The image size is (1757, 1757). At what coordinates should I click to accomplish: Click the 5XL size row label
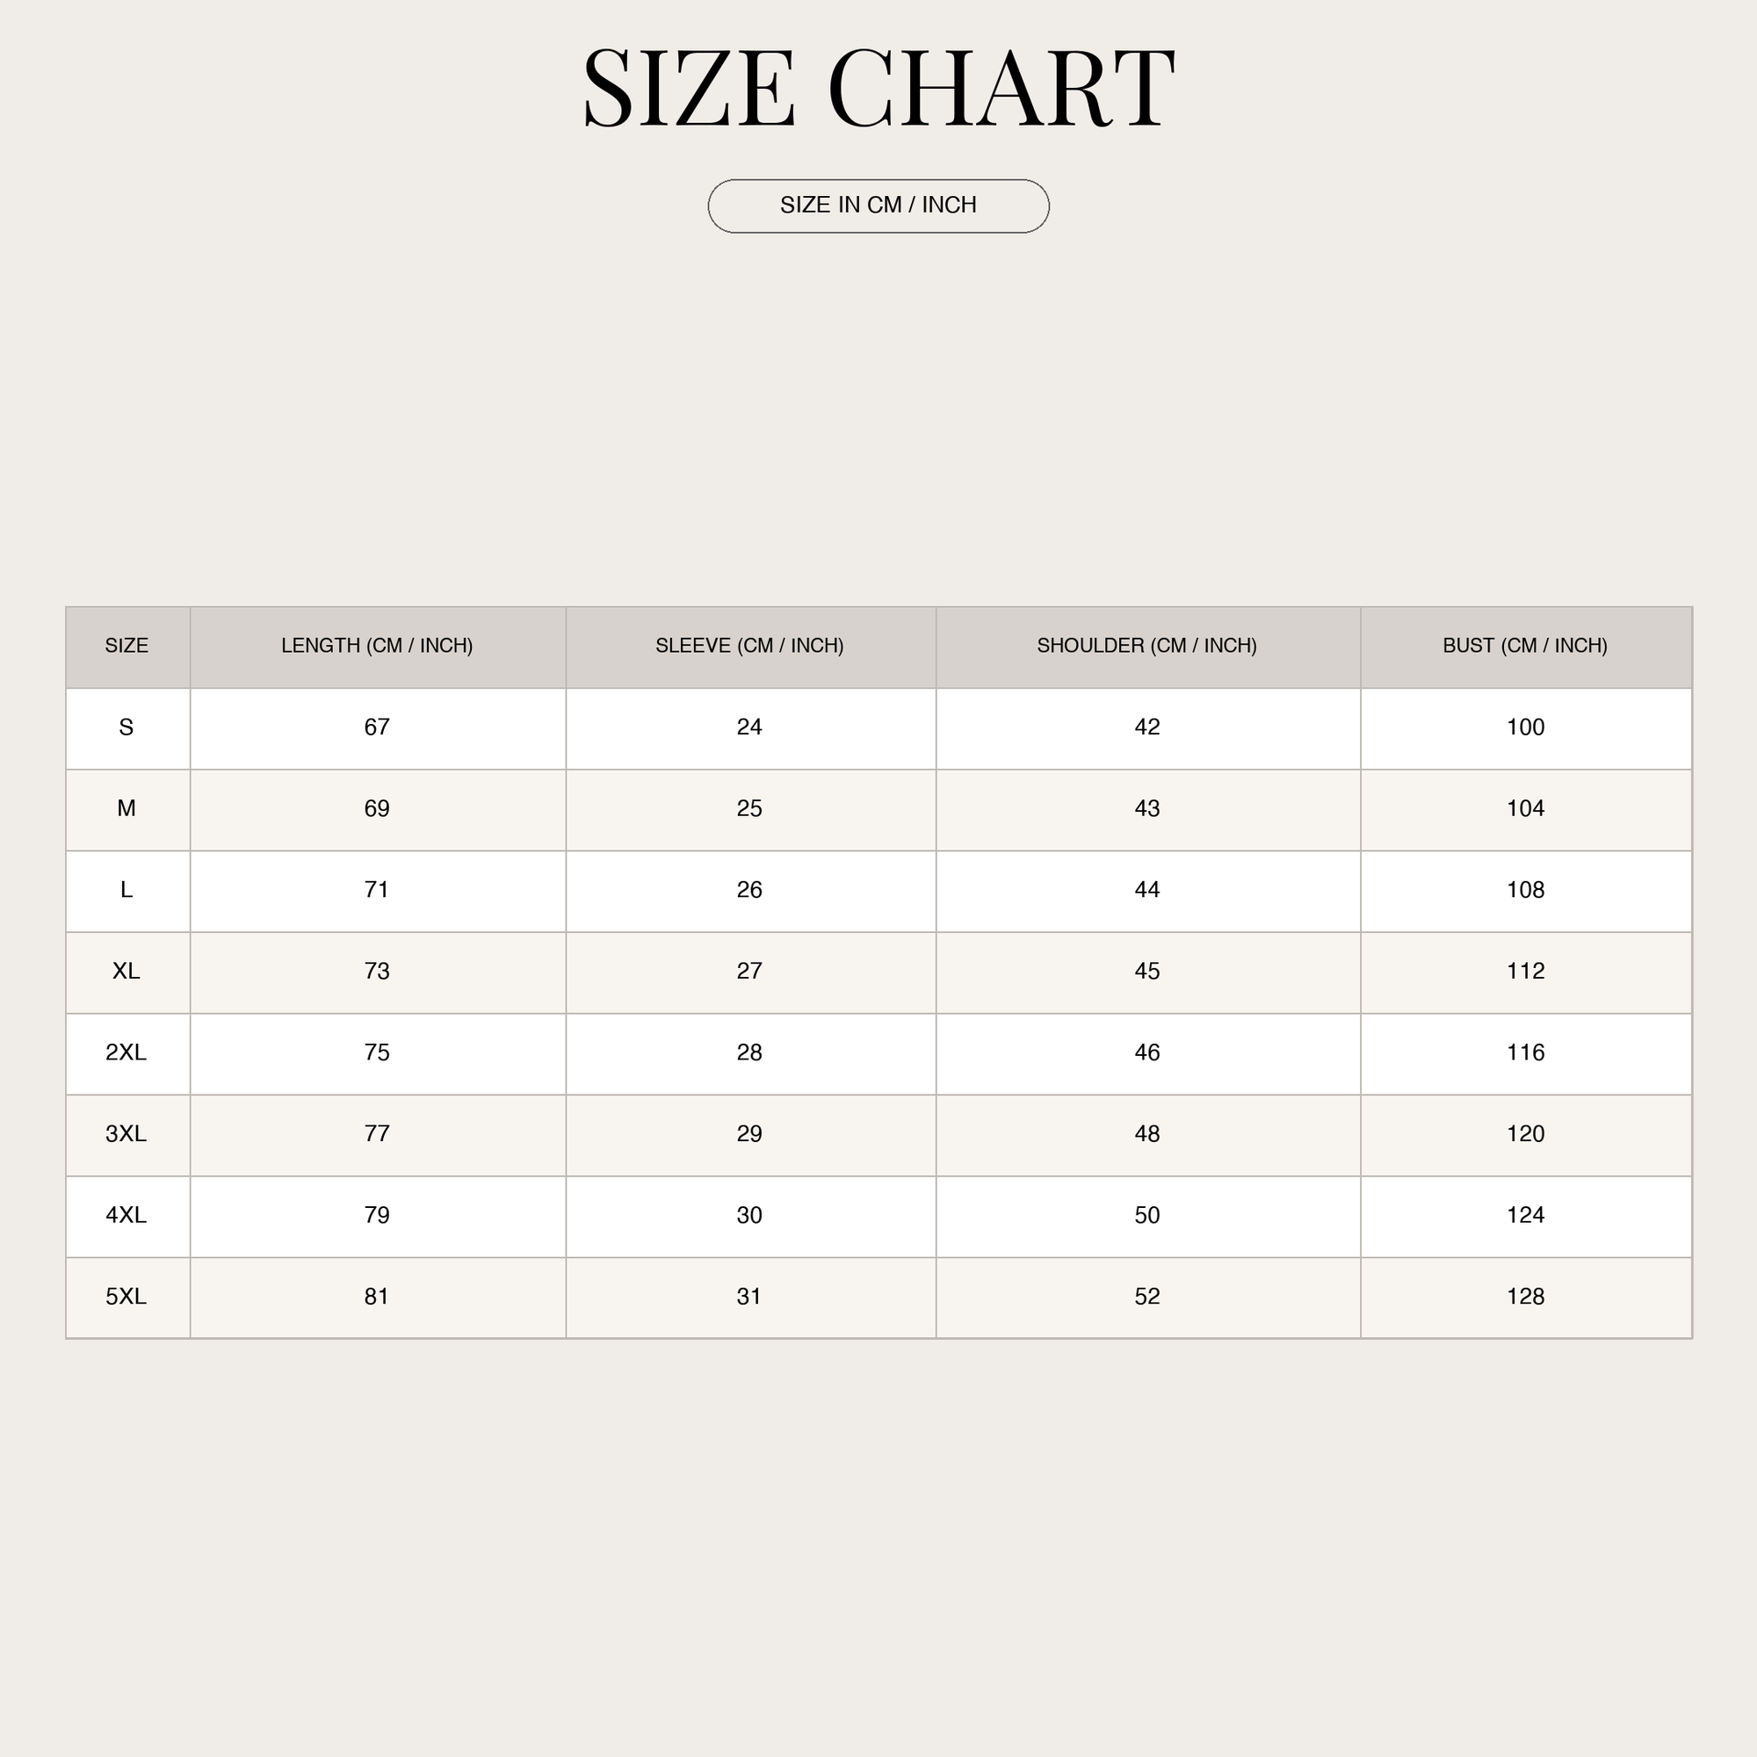[127, 1296]
